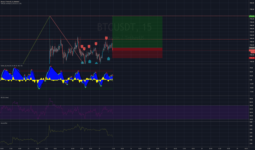This screenshot has height=150, width=255.
Task: Click date 29 on the time axis
Action: click(x=237, y=149)
